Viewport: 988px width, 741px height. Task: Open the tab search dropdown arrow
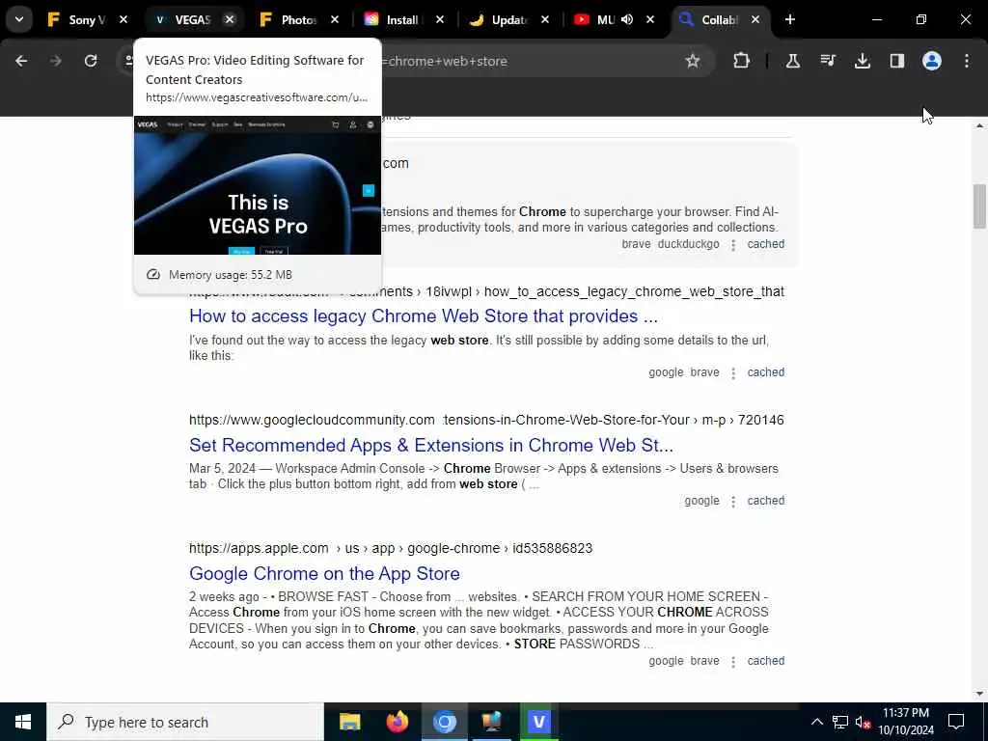[19, 19]
